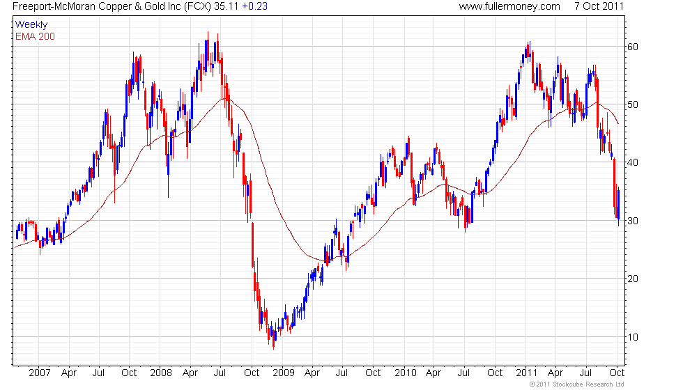Click the 10 price axis label
This screenshot has height=390, width=683.
[633, 337]
